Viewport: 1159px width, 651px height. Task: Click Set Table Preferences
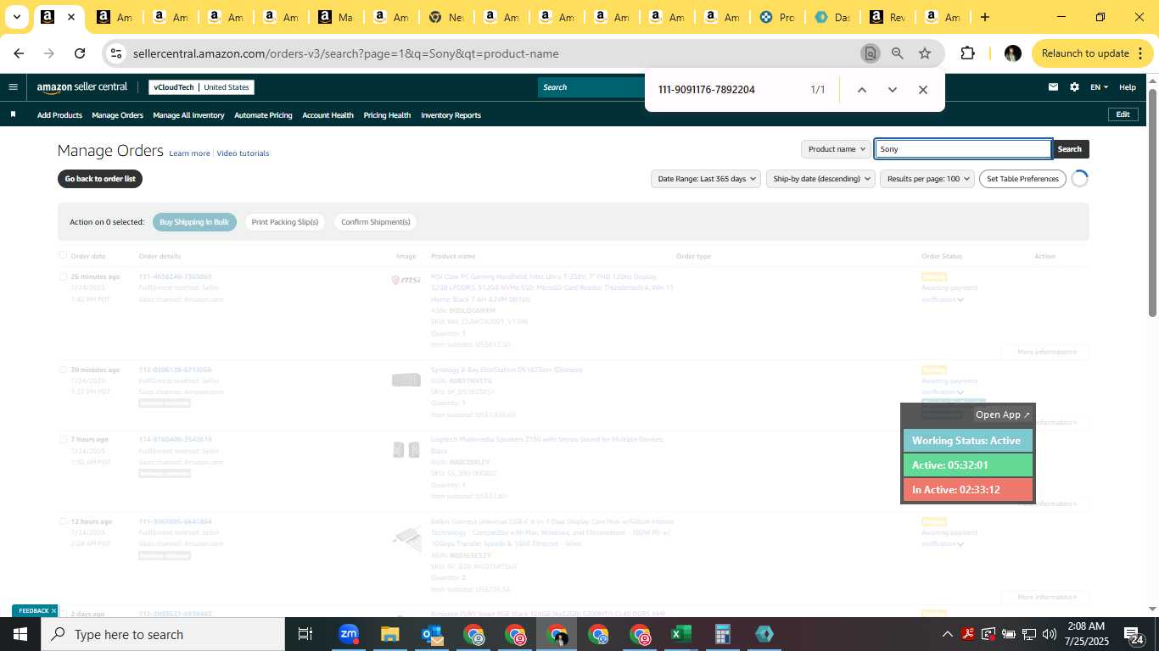pos(1022,179)
